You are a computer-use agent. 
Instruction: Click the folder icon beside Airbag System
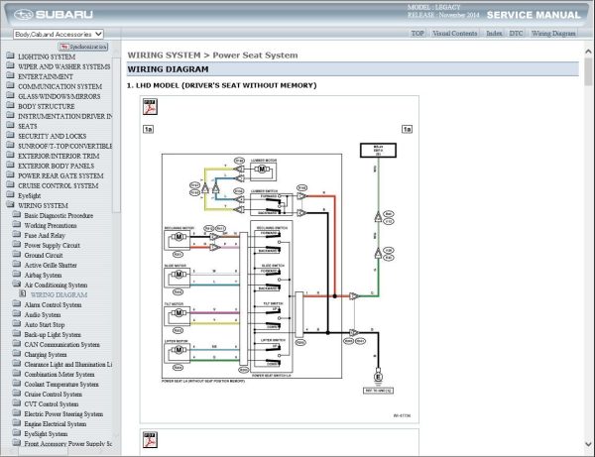16,275
